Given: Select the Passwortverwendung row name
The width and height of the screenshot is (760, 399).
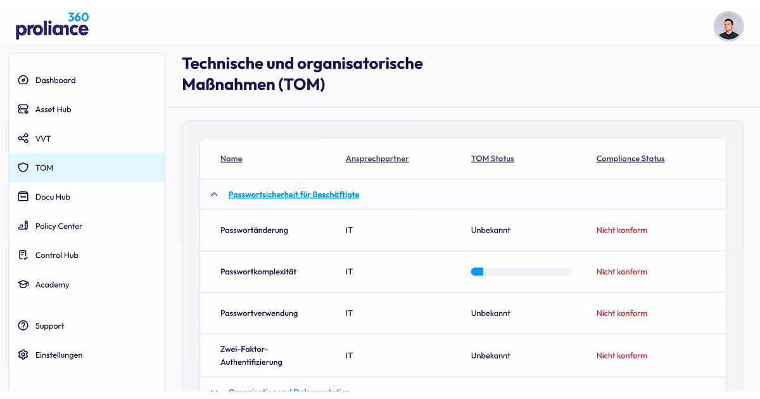Looking at the screenshot, I should 259,313.
